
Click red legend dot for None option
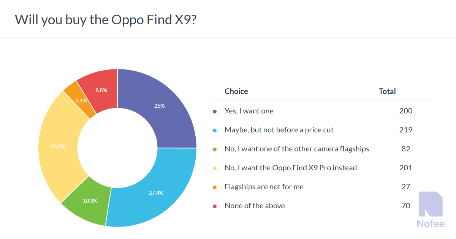click(x=215, y=206)
